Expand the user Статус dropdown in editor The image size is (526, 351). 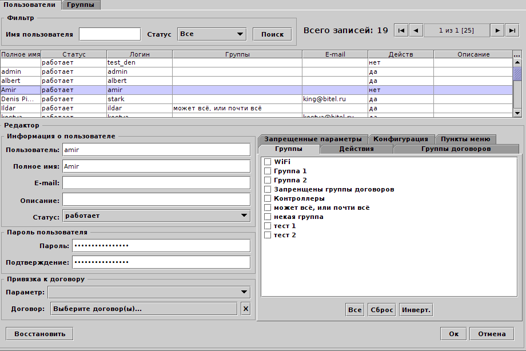[x=156, y=216]
